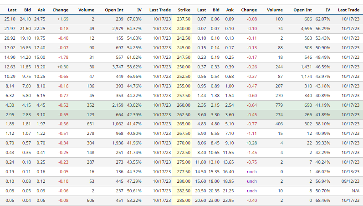363x206 pixels.
Task: Choose strike 275.00
Action: point(184,162)
